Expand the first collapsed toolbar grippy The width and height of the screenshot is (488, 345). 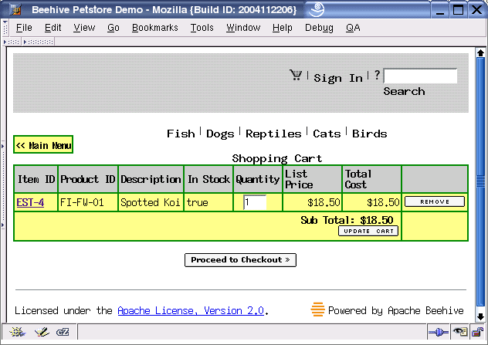point(12,42)
